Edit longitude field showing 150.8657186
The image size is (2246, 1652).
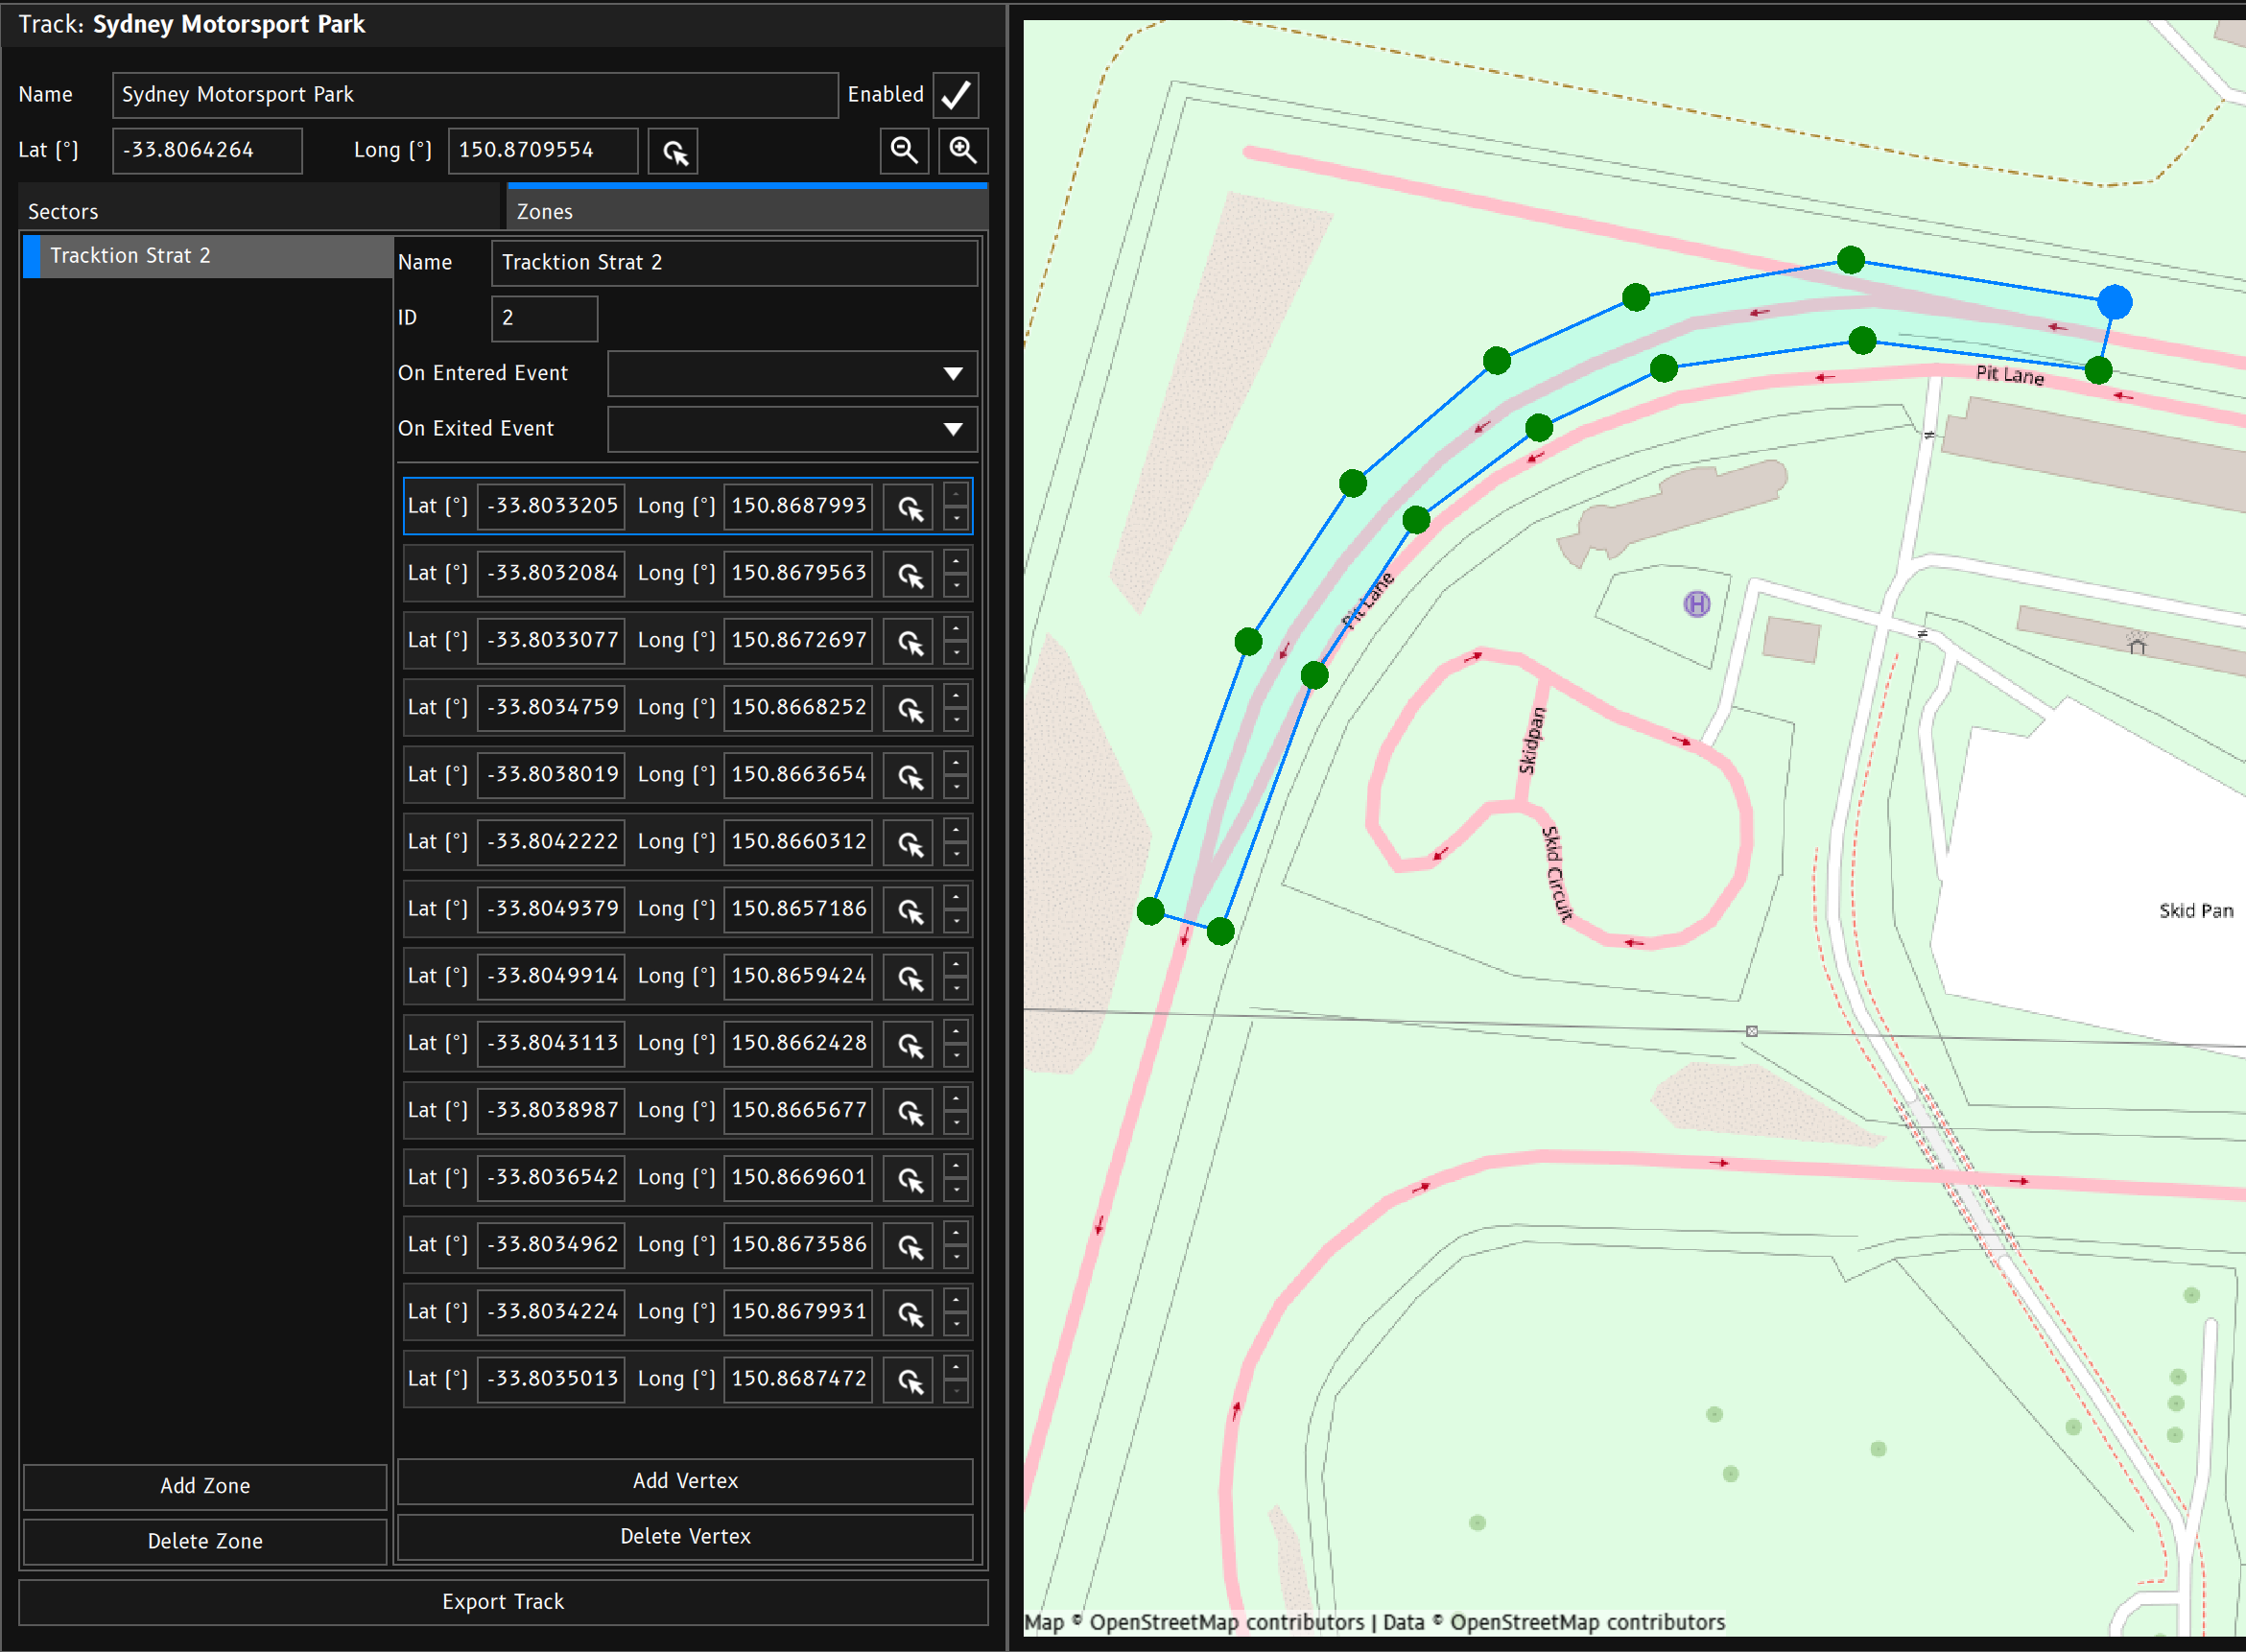click(x=798, y=909)
